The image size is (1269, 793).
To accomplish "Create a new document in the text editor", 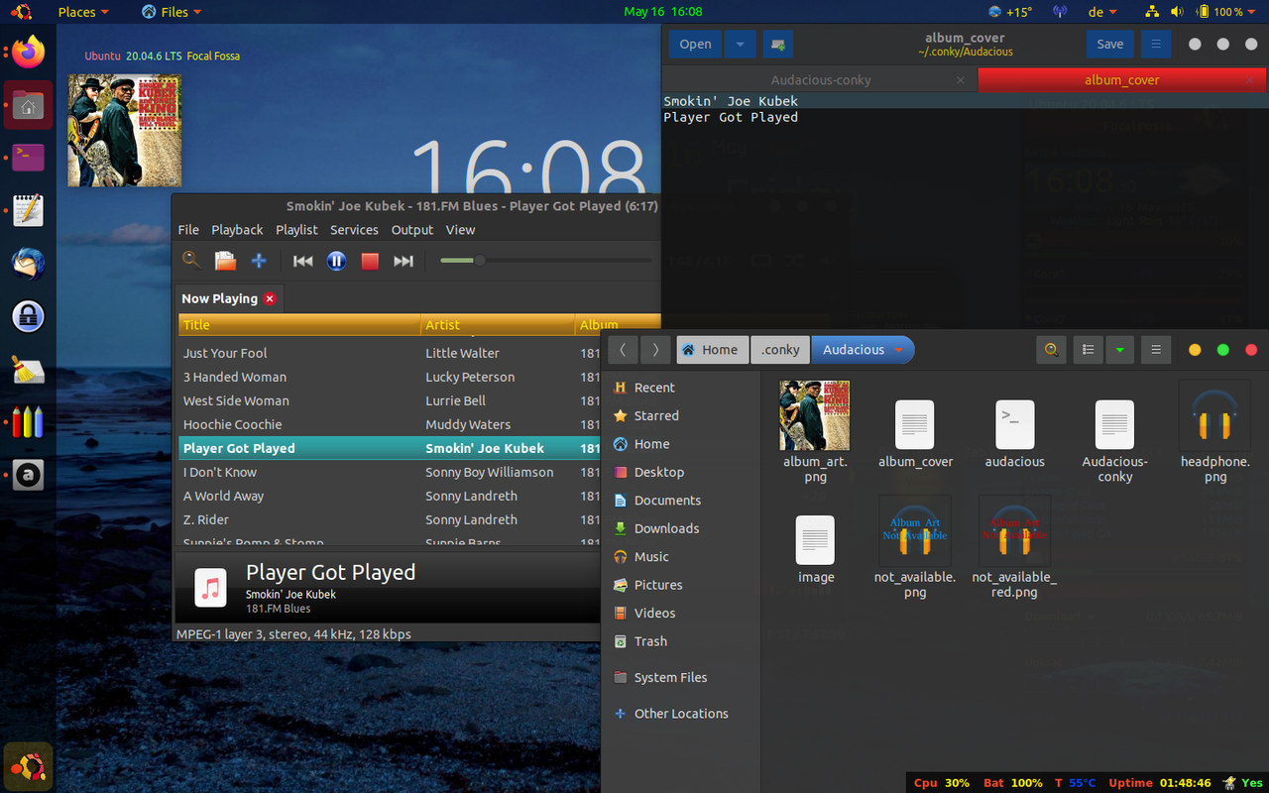I will pos(778,44).
